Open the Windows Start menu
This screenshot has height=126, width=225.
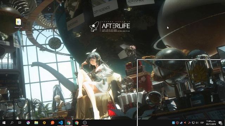4,123
